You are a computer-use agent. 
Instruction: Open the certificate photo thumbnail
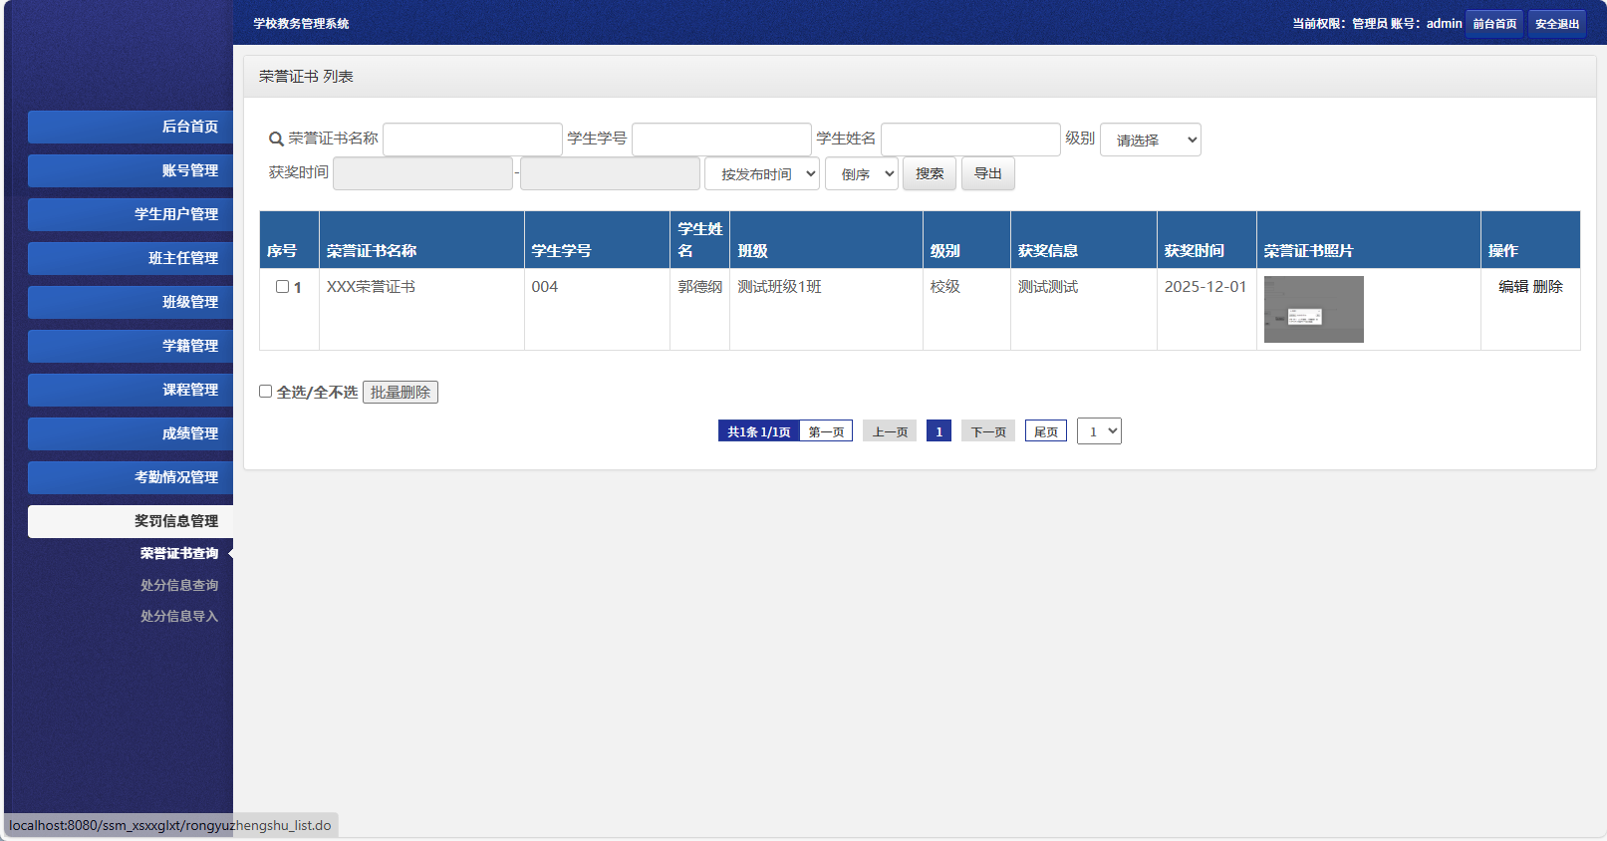(x=1314, y=310)
